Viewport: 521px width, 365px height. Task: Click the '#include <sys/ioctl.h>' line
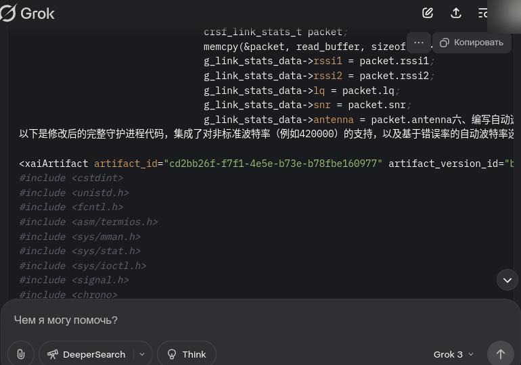tap(83, 266)
